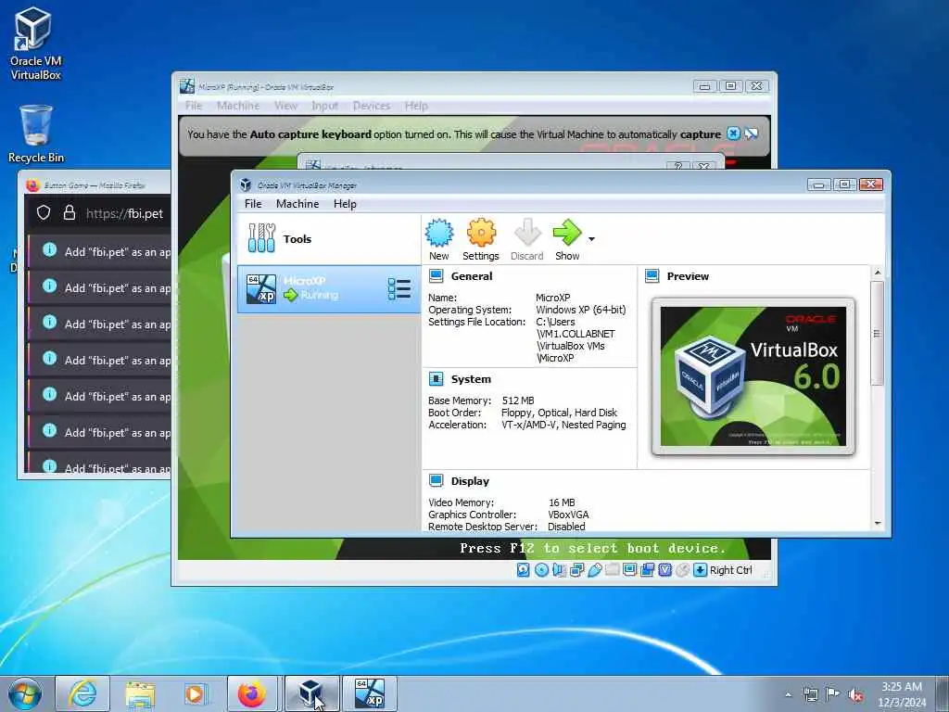Open the Devices menu of MicroXP VM window
949x712 pixels.
(x=371, y=106)
